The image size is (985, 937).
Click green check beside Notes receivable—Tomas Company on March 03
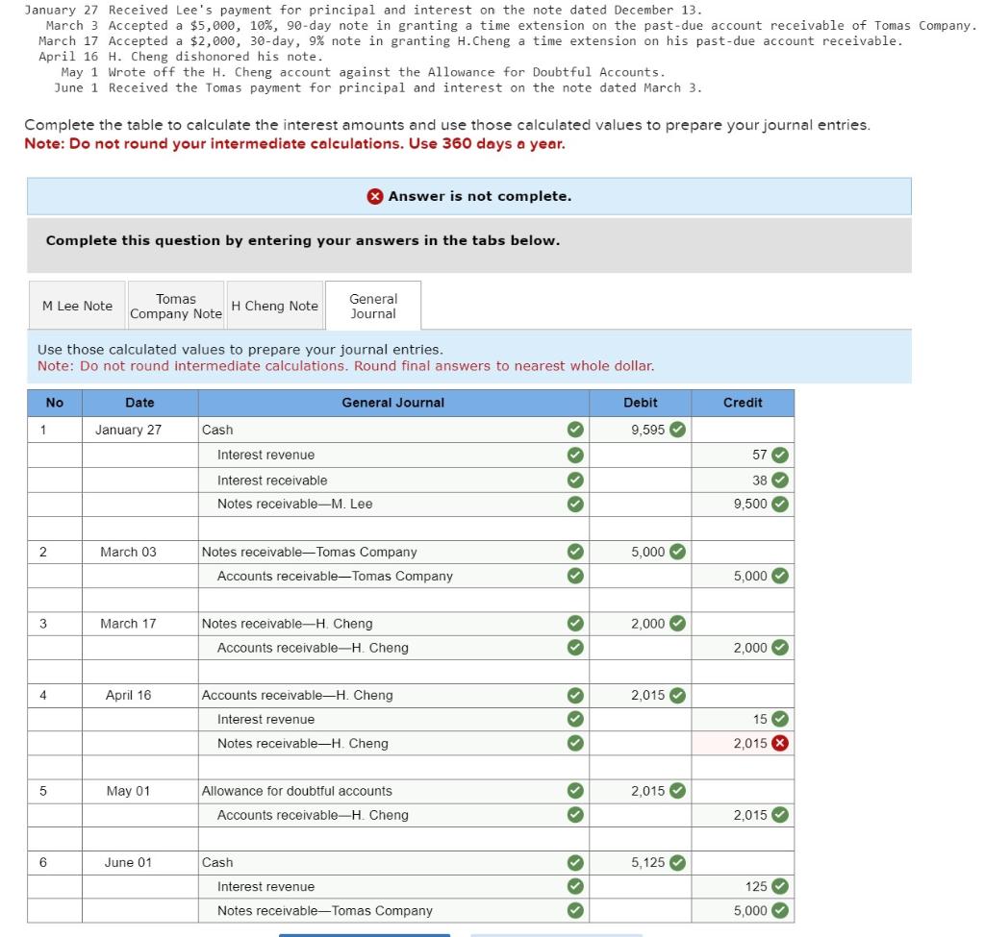(575, 552)
